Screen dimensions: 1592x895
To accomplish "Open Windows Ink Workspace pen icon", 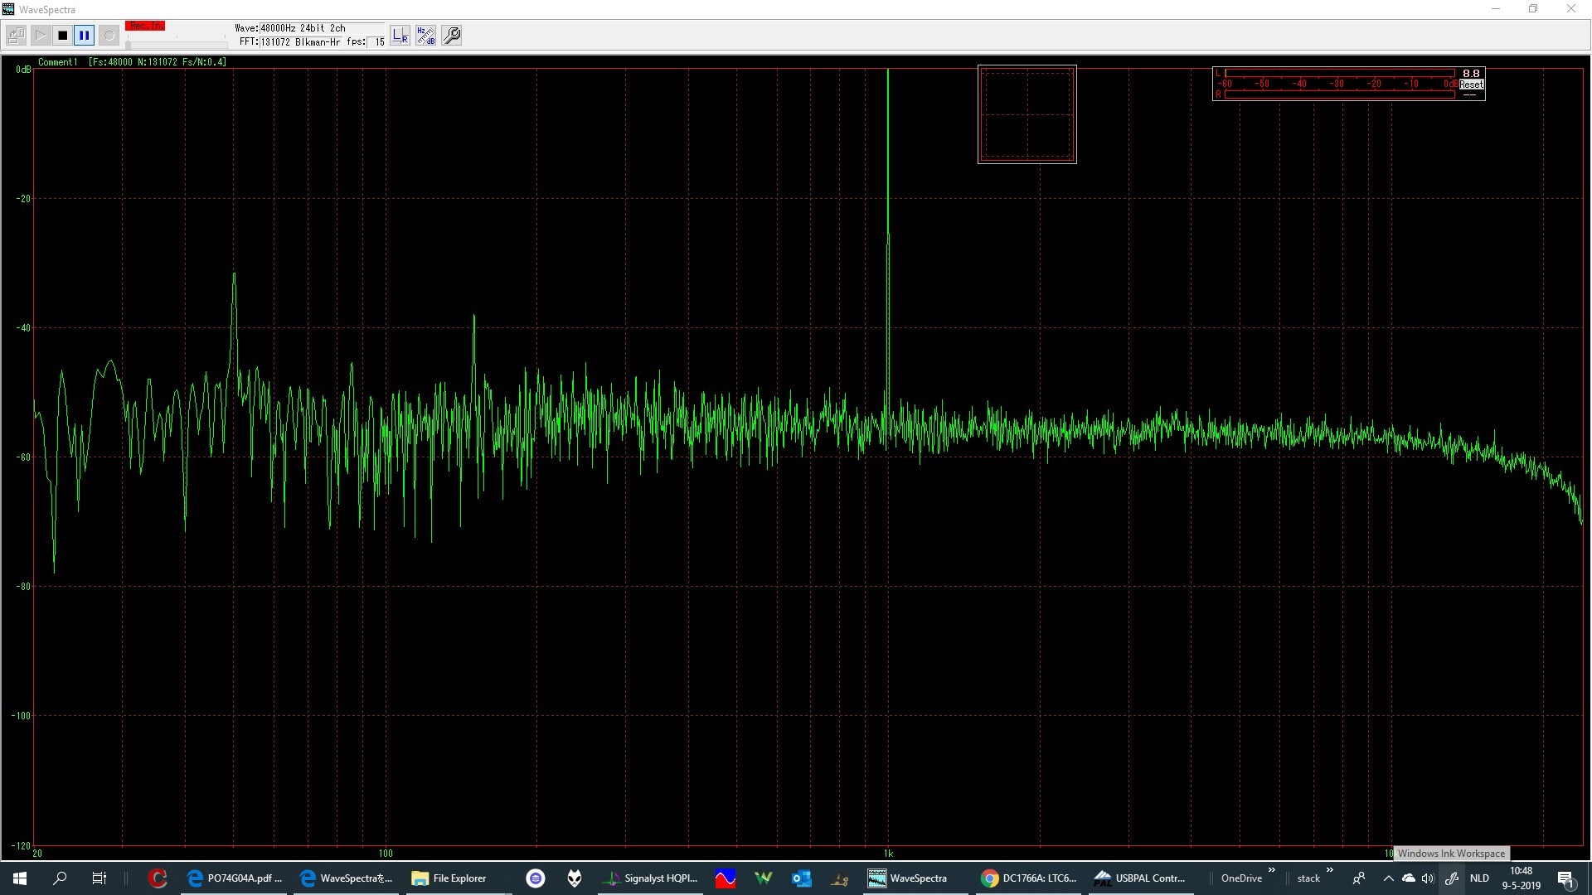I will click(1452, 878).
